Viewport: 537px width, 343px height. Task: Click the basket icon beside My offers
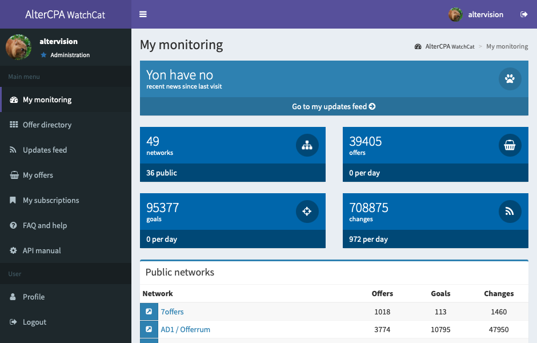click(x=14, y=175)
